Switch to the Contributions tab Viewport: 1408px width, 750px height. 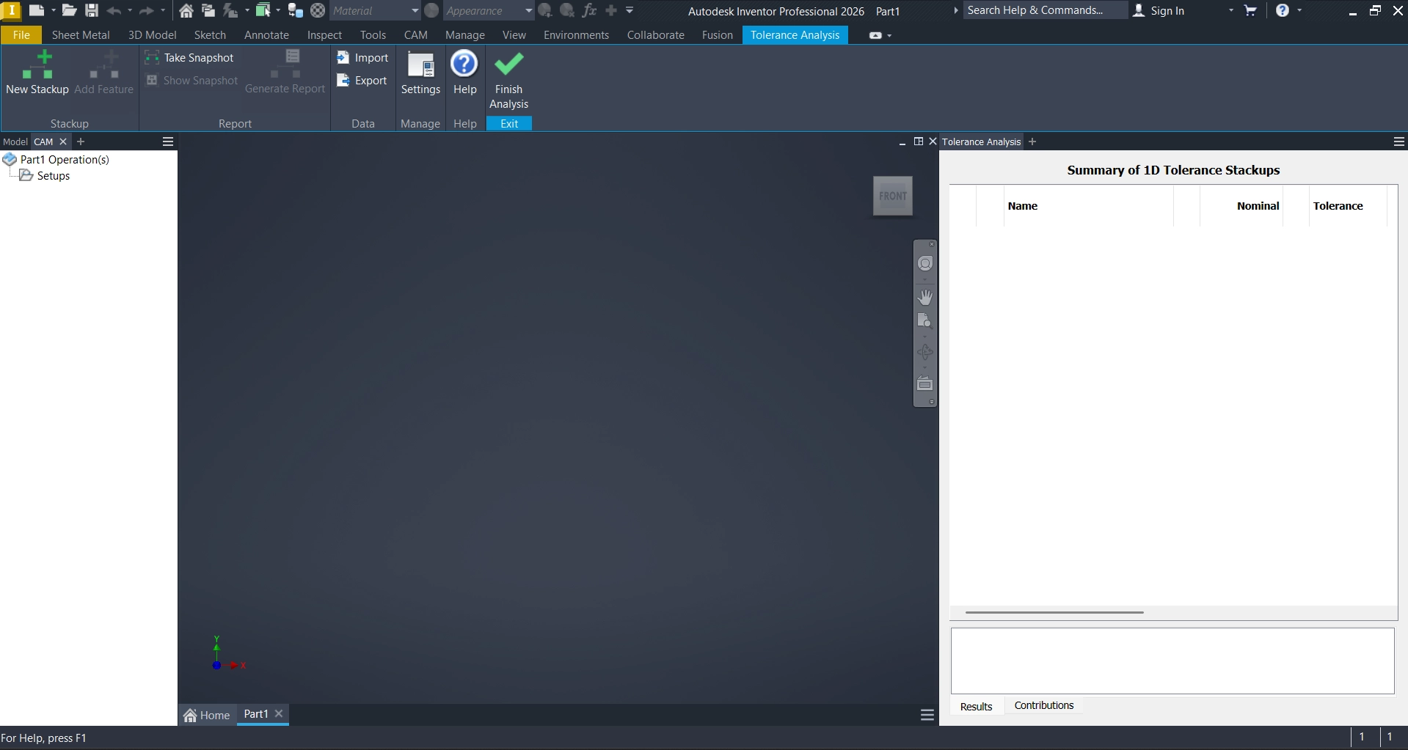pos(1043,705)
